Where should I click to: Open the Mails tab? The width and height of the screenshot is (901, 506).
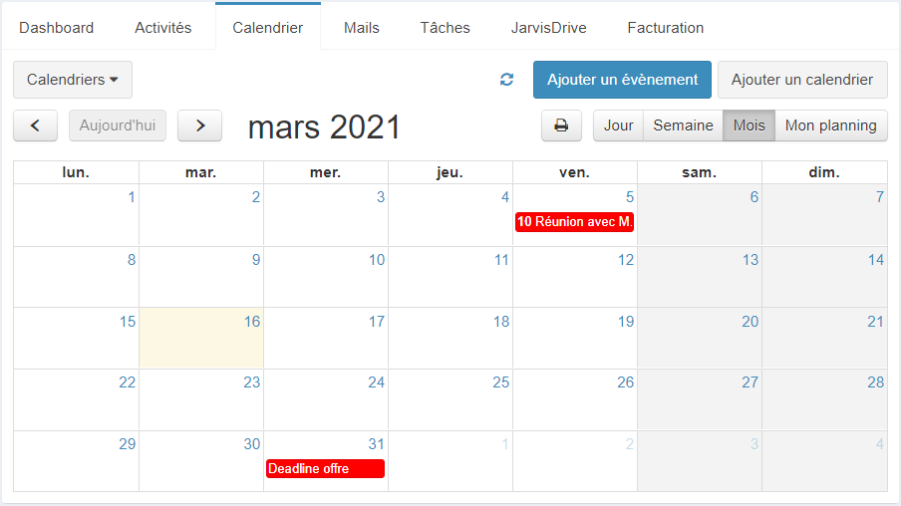click(x=362, y=28)
